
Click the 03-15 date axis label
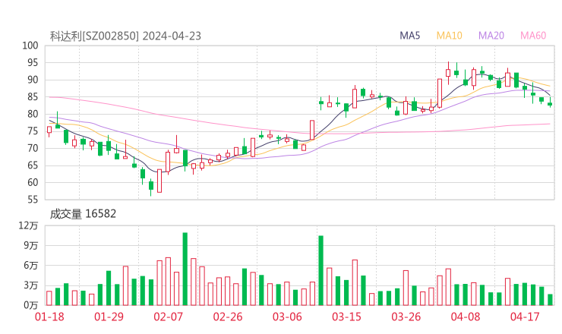tap(346, 317)
